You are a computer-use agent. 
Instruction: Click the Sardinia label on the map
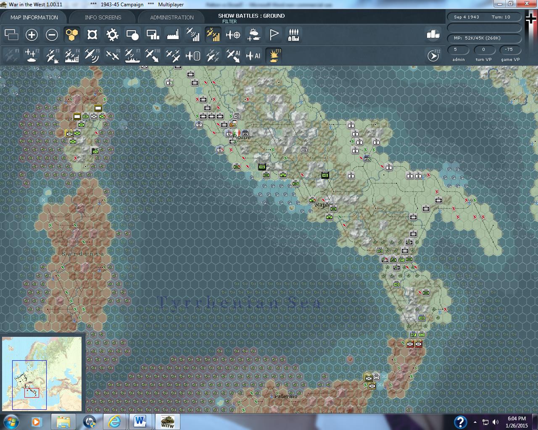(x=83, y=254)
